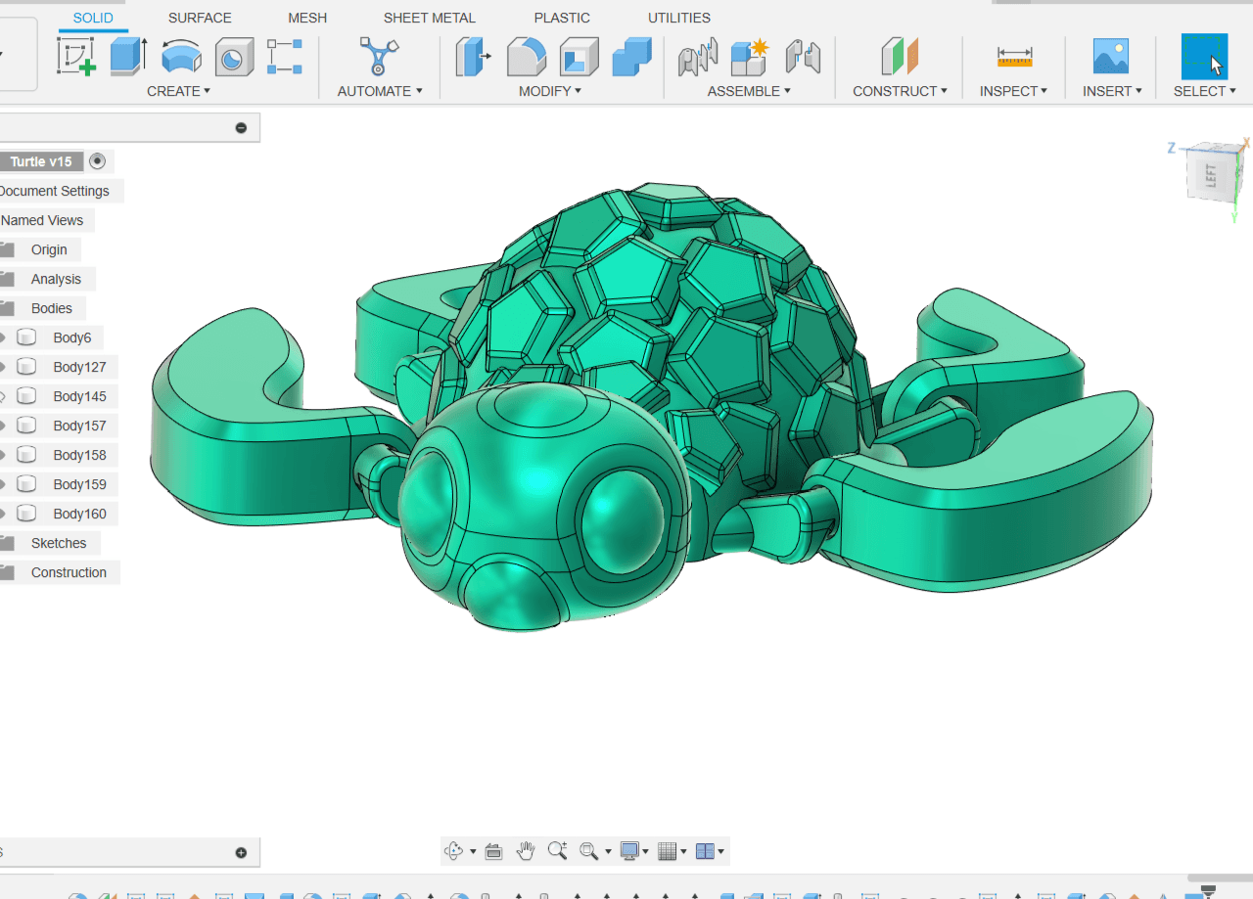Activate the Fillet tool
This screenshot has width=1253, height=899.
(x=527, y=57)
